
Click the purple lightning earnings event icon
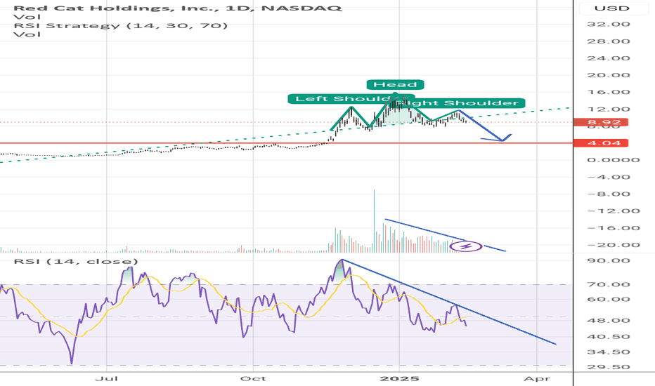click(466, 246)
